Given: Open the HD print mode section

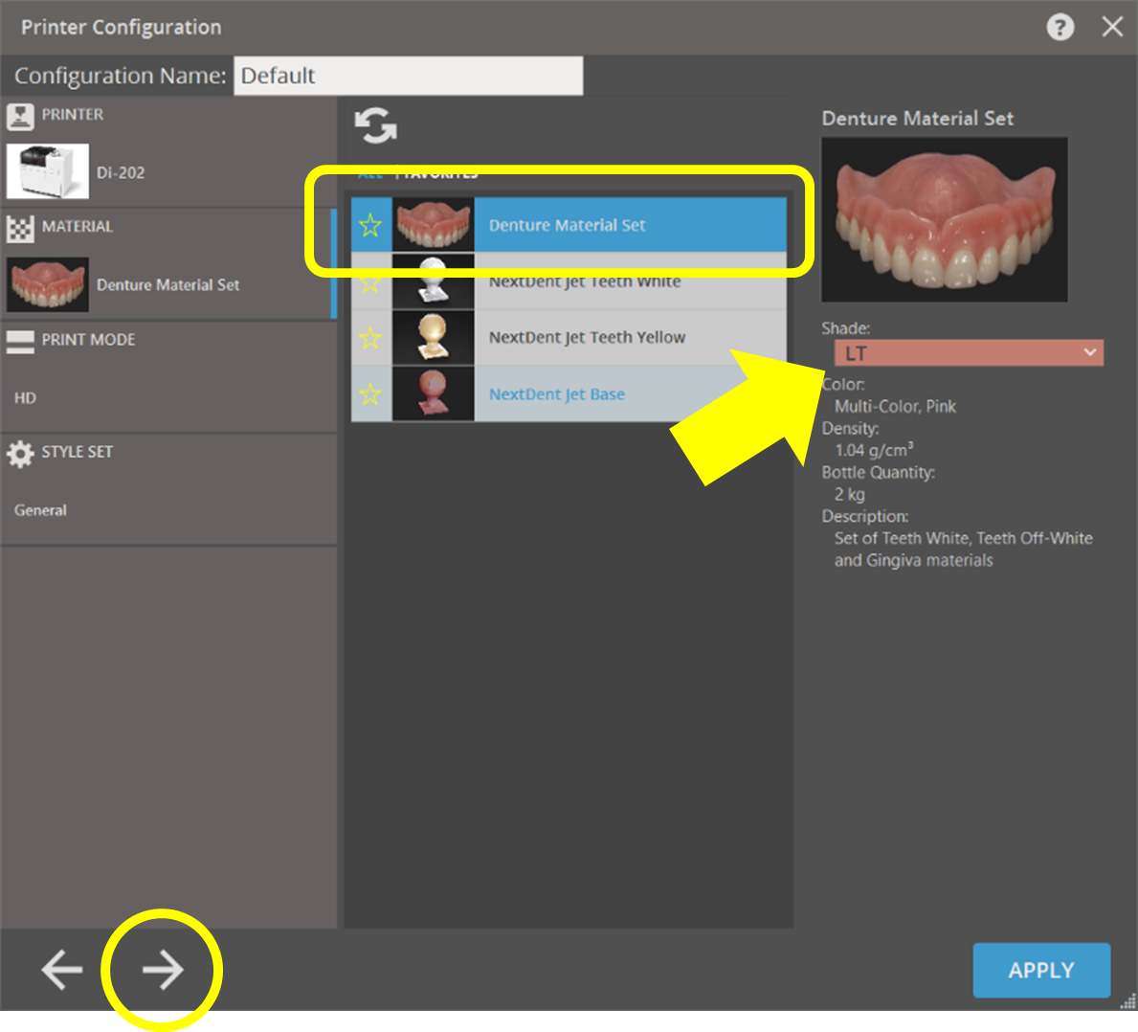Looking at the screenshot, I should pyautogui.click(x=26, y=398).
